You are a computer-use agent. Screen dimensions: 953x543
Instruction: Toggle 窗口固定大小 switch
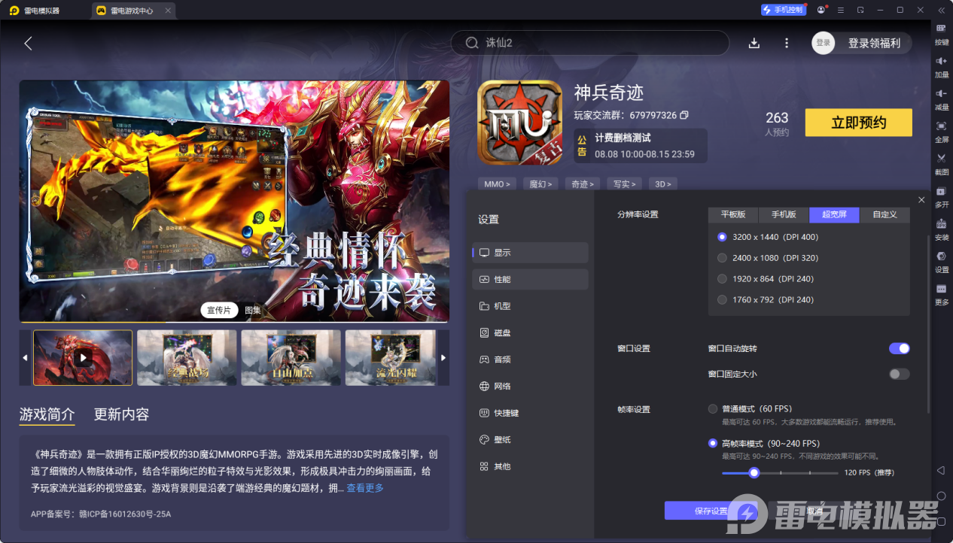click(900, 374)
